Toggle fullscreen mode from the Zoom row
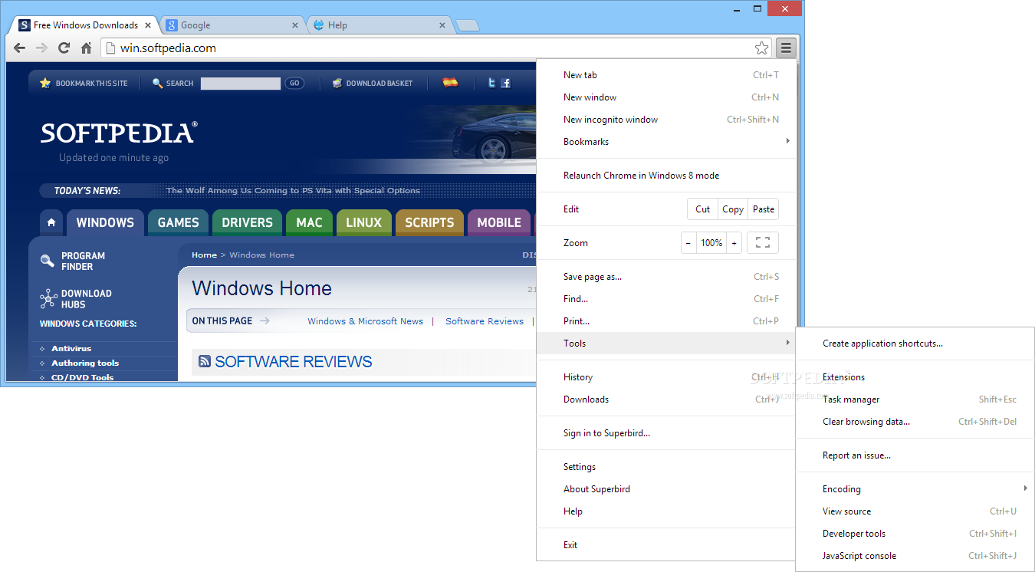Viewport: 1035px width, 572px height. click(763, 243)
